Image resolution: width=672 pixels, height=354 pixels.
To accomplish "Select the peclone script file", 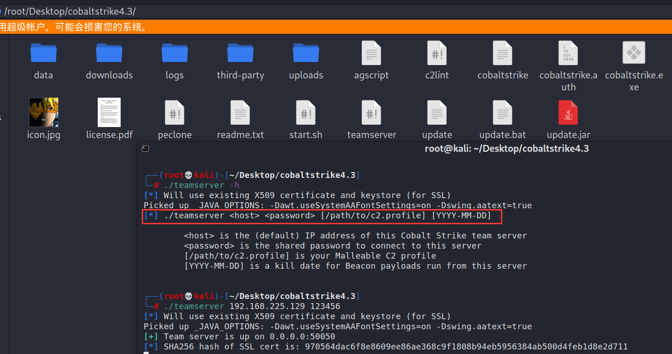I will click(x=175, y=112).
